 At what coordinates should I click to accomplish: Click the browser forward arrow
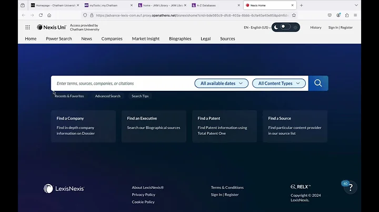pyautogui.click(x=32, y=15)
